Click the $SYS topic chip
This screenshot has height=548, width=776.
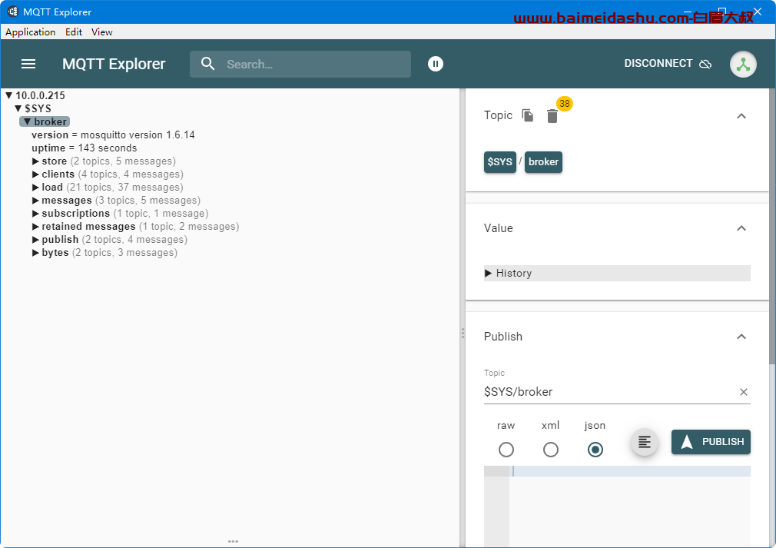[x=500, y=162]
